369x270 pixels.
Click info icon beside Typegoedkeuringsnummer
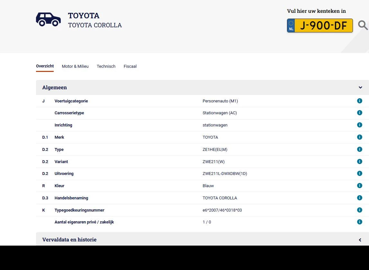360,210
